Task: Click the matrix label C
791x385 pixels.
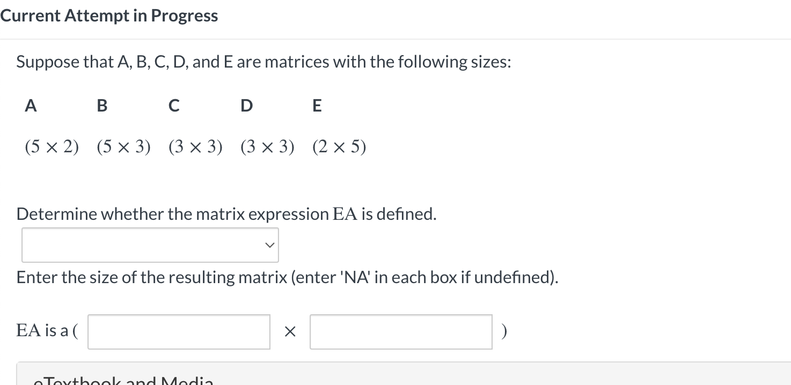Action: tap(173, 106)
